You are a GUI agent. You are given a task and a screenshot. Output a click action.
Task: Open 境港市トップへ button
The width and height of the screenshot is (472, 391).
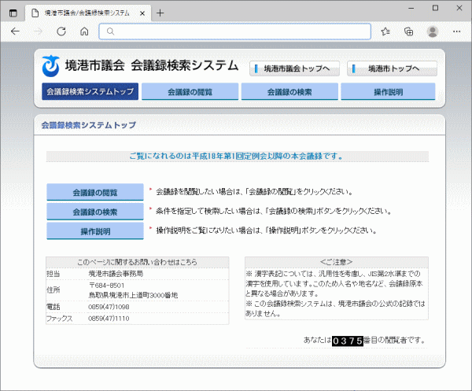coord(392,68)
